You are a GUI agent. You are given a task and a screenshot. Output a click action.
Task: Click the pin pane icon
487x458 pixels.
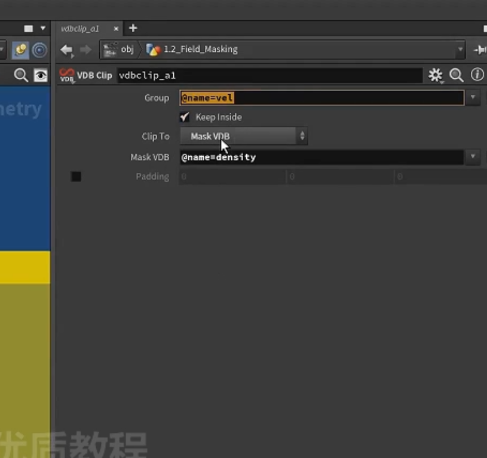480,49
